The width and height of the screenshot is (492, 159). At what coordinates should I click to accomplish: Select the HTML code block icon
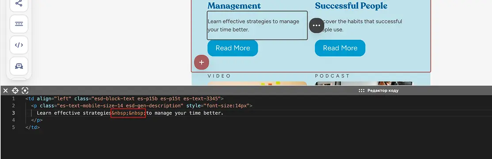pyautogui.click(x=19, y=45)
